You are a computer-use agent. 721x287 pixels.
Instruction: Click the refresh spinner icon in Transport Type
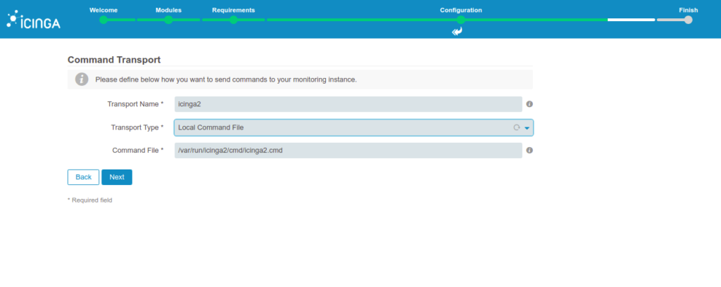pyautogui.click(x=516, y=127)
